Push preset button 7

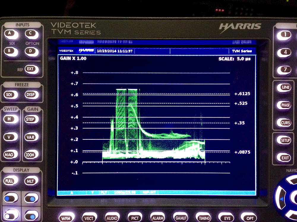(x=284, y=70)
